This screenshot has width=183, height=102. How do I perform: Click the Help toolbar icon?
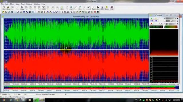(x=112, y=8)
